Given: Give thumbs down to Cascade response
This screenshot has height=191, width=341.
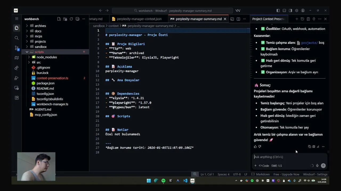Looking at the screenshot, I should click(x=260, y=146).
